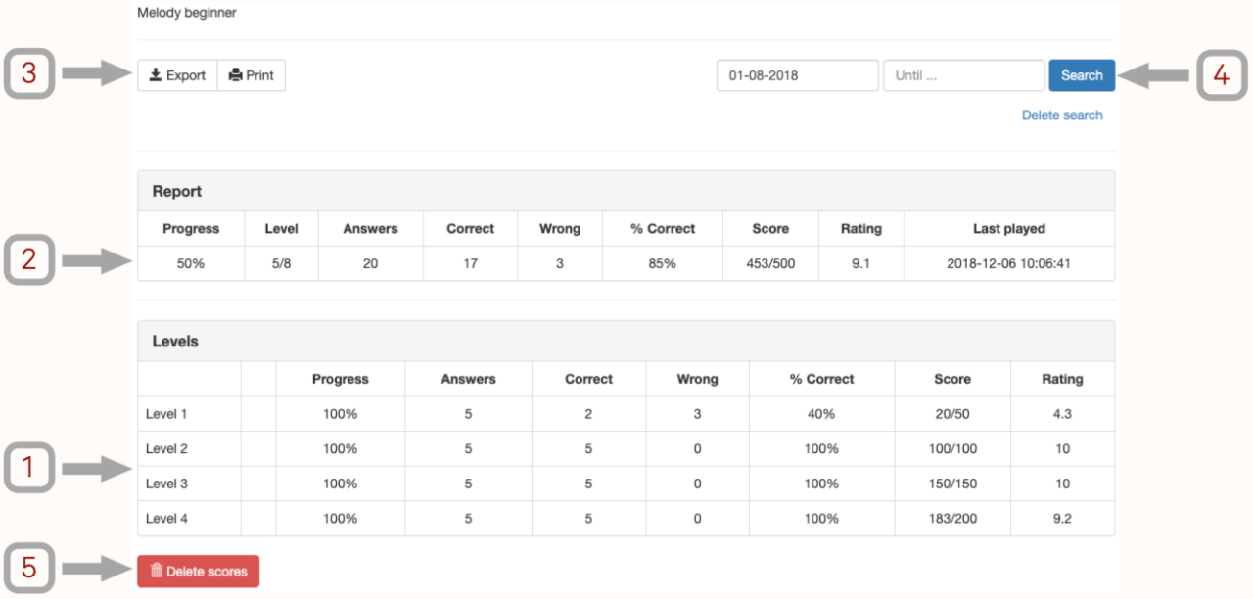Click the Export button

(177, 75)
